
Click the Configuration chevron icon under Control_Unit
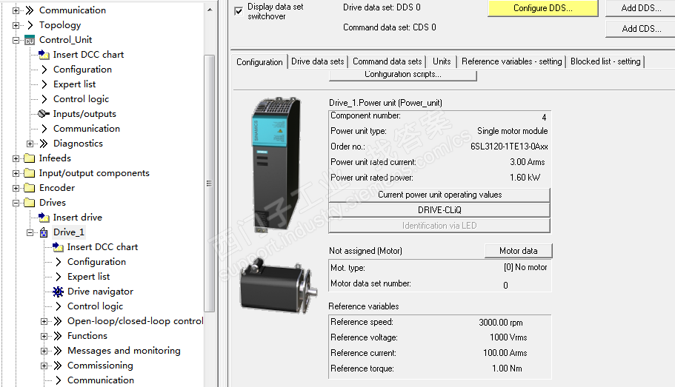pos(44,70)
